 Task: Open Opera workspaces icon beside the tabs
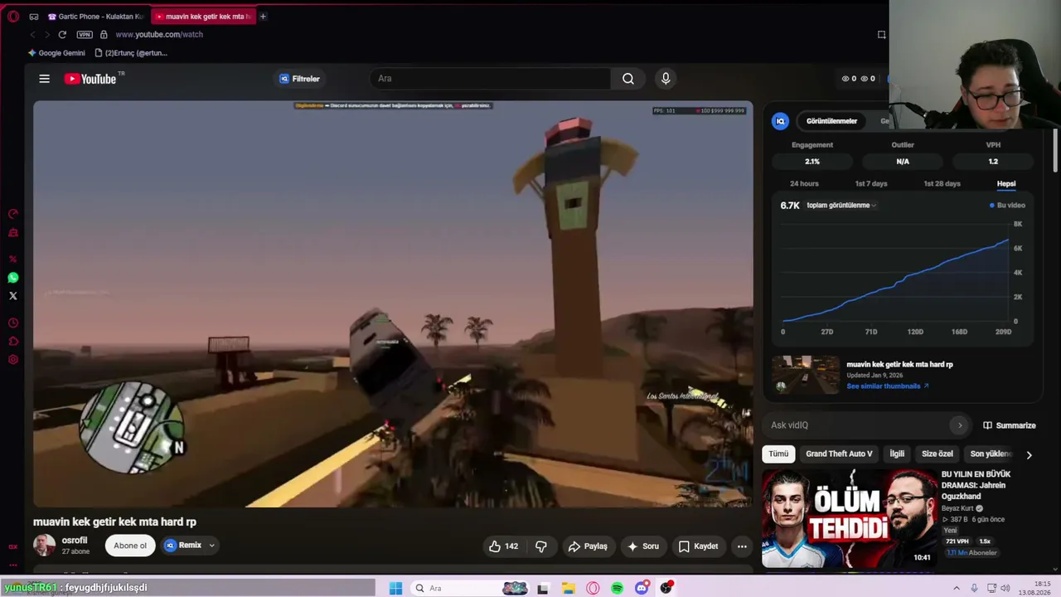(x=34, y=17)
